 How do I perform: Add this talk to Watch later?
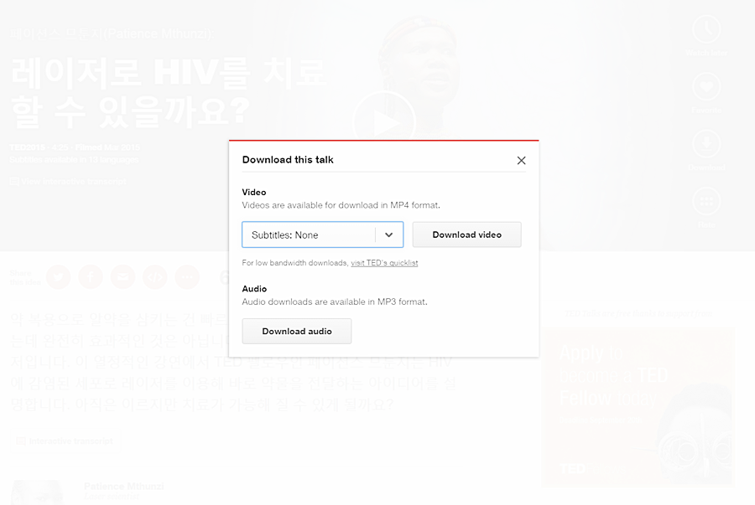(x=706, y=29)
